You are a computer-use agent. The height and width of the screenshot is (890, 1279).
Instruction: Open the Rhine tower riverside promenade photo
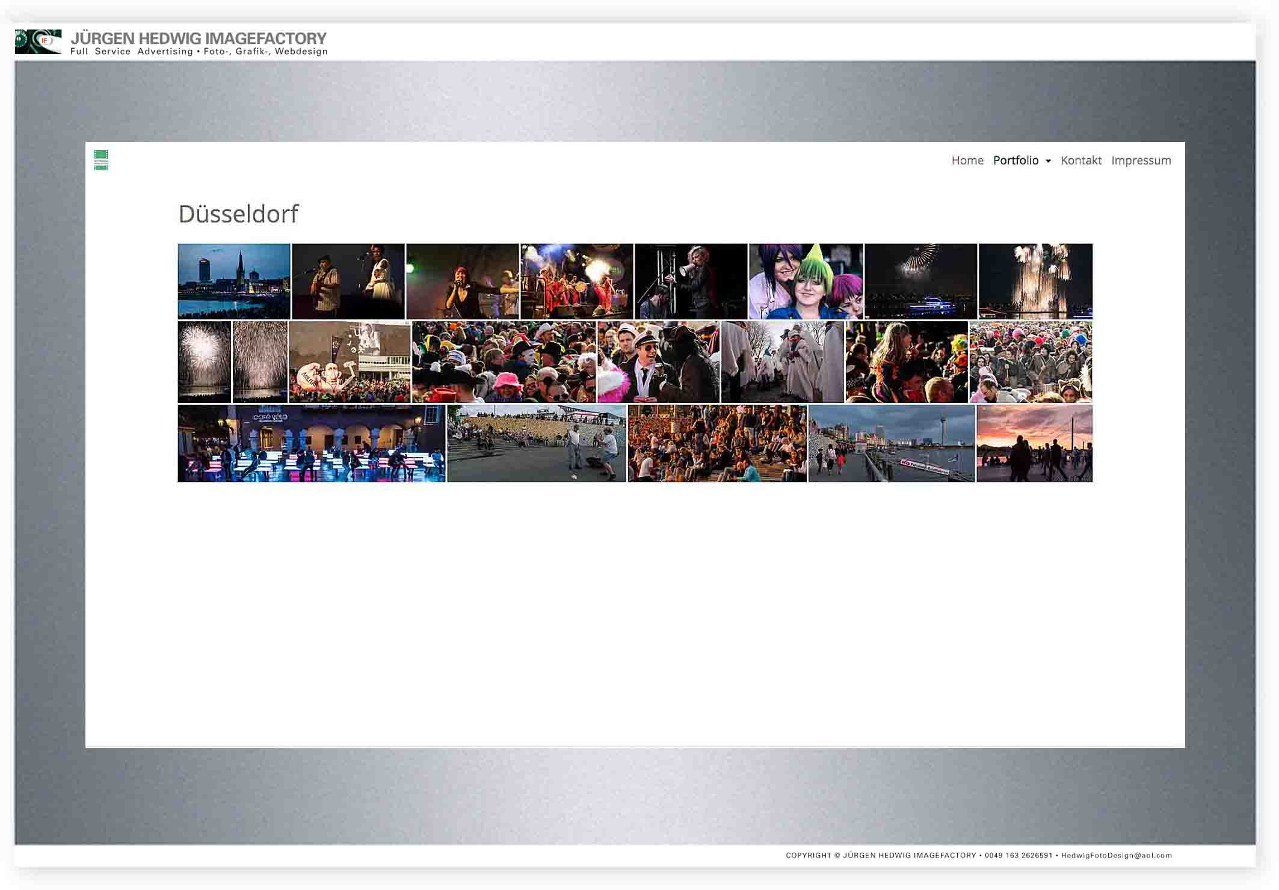click(x=891, y=443)
